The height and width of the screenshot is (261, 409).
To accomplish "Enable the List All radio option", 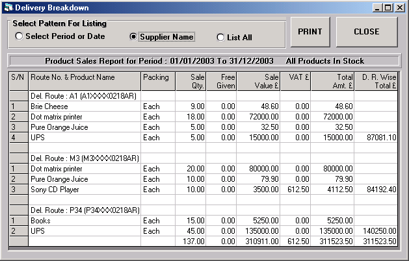I will point(220,37).
